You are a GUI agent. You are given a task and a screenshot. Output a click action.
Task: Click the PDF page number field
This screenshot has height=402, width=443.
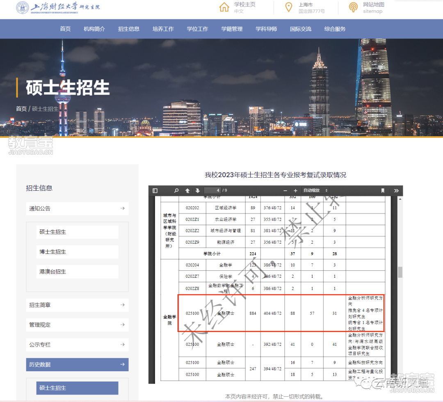coord(212,190)
